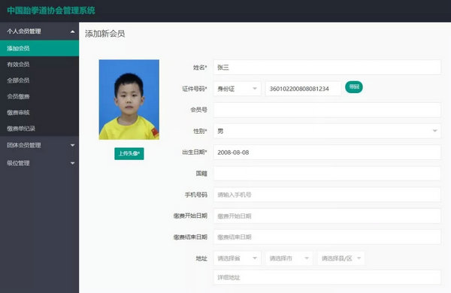The height and width of the screenshot is (293, 451).
Task: Open 缴费单纪录 in the sidebar
Action: point(39,128)
